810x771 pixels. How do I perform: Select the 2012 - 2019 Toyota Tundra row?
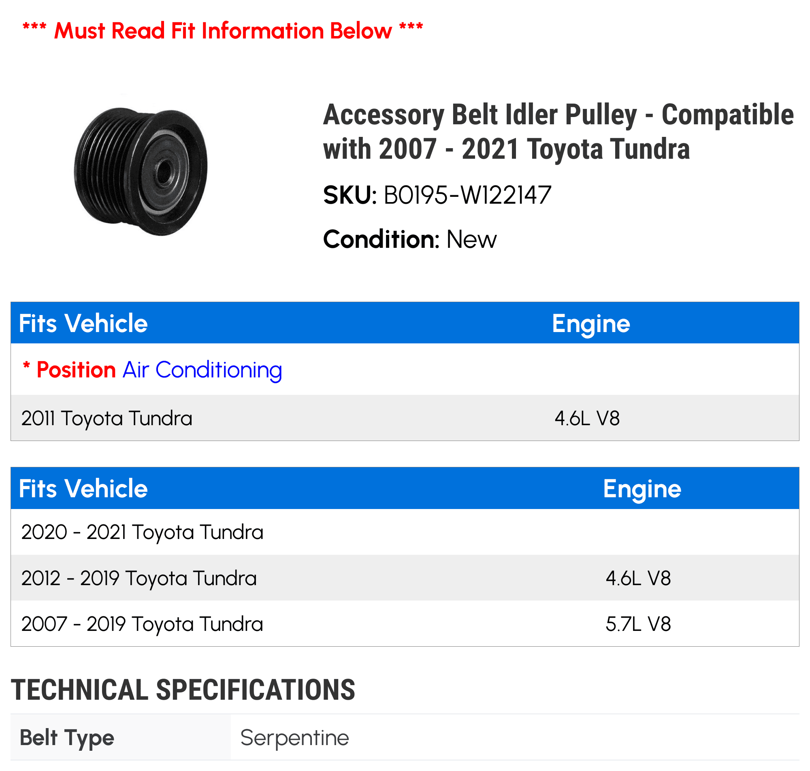click(405, 578)
